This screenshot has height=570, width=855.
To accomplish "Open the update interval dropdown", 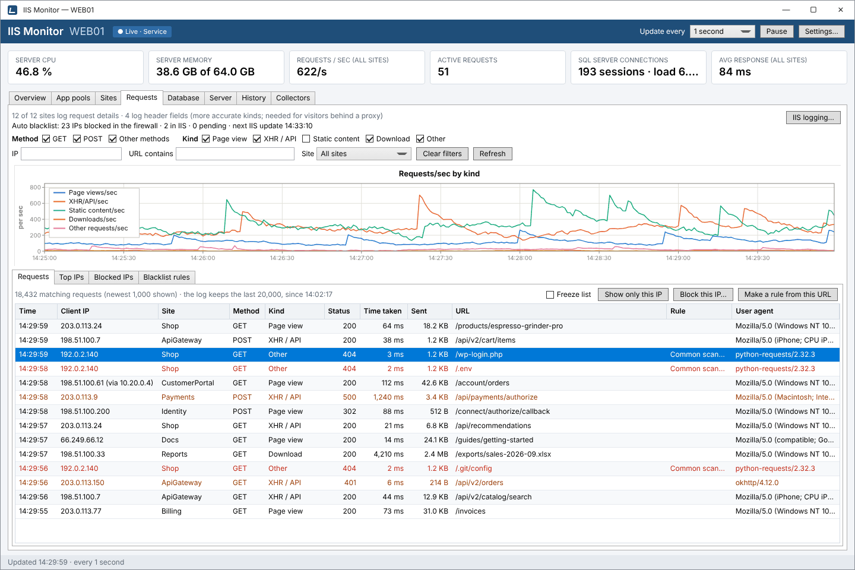I will click(722, 31).
